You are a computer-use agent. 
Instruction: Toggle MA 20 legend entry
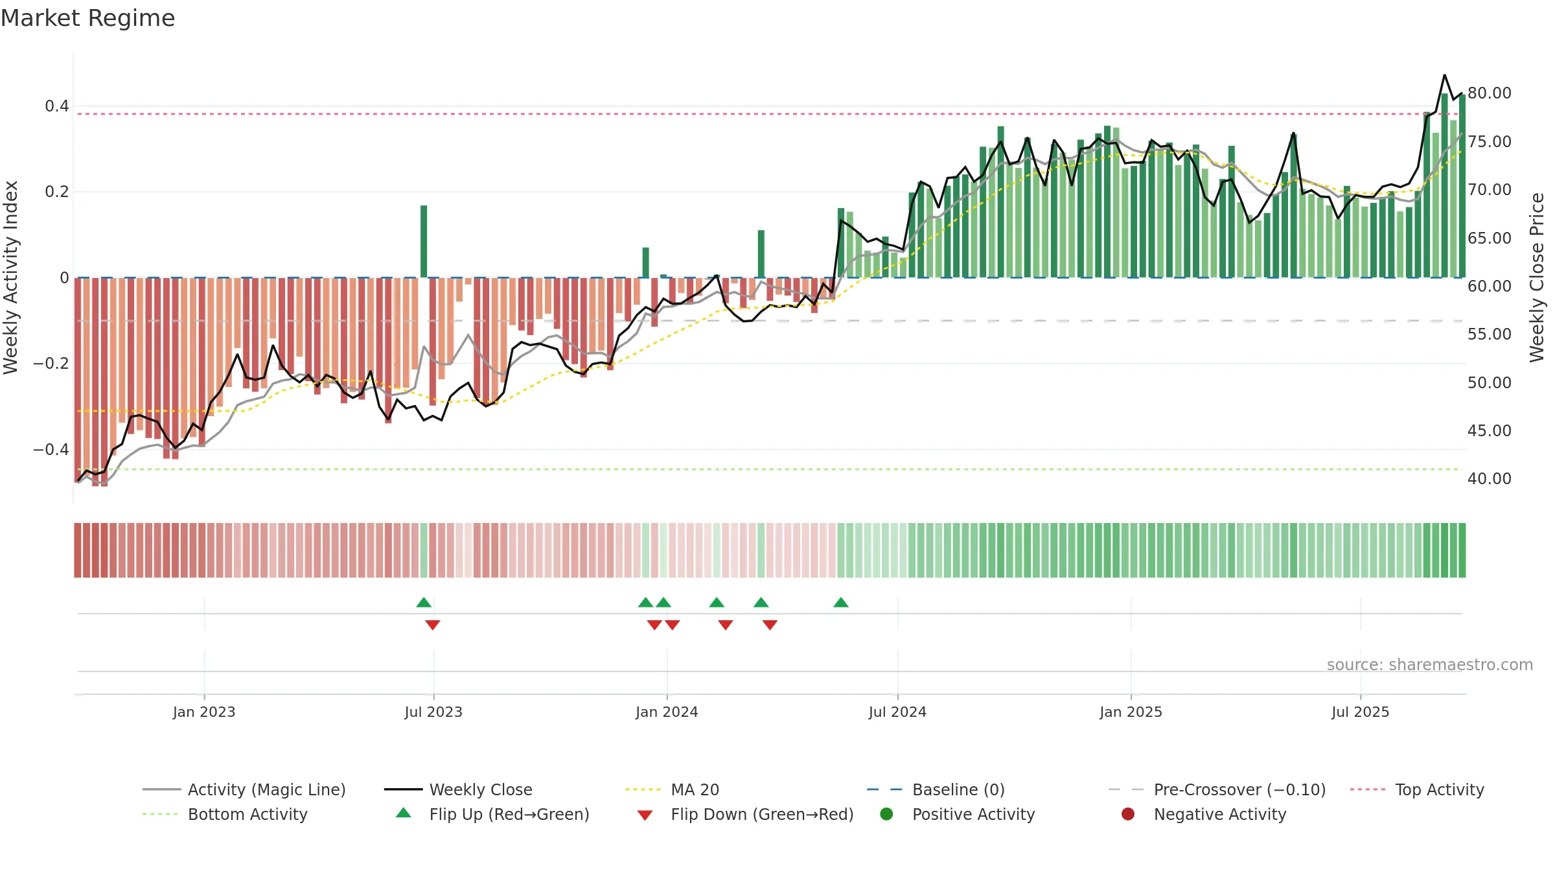(x=672, y=789)
